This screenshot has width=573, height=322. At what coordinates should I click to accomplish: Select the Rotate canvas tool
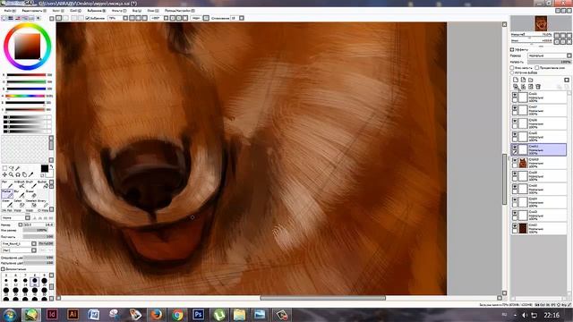point(18,175)
